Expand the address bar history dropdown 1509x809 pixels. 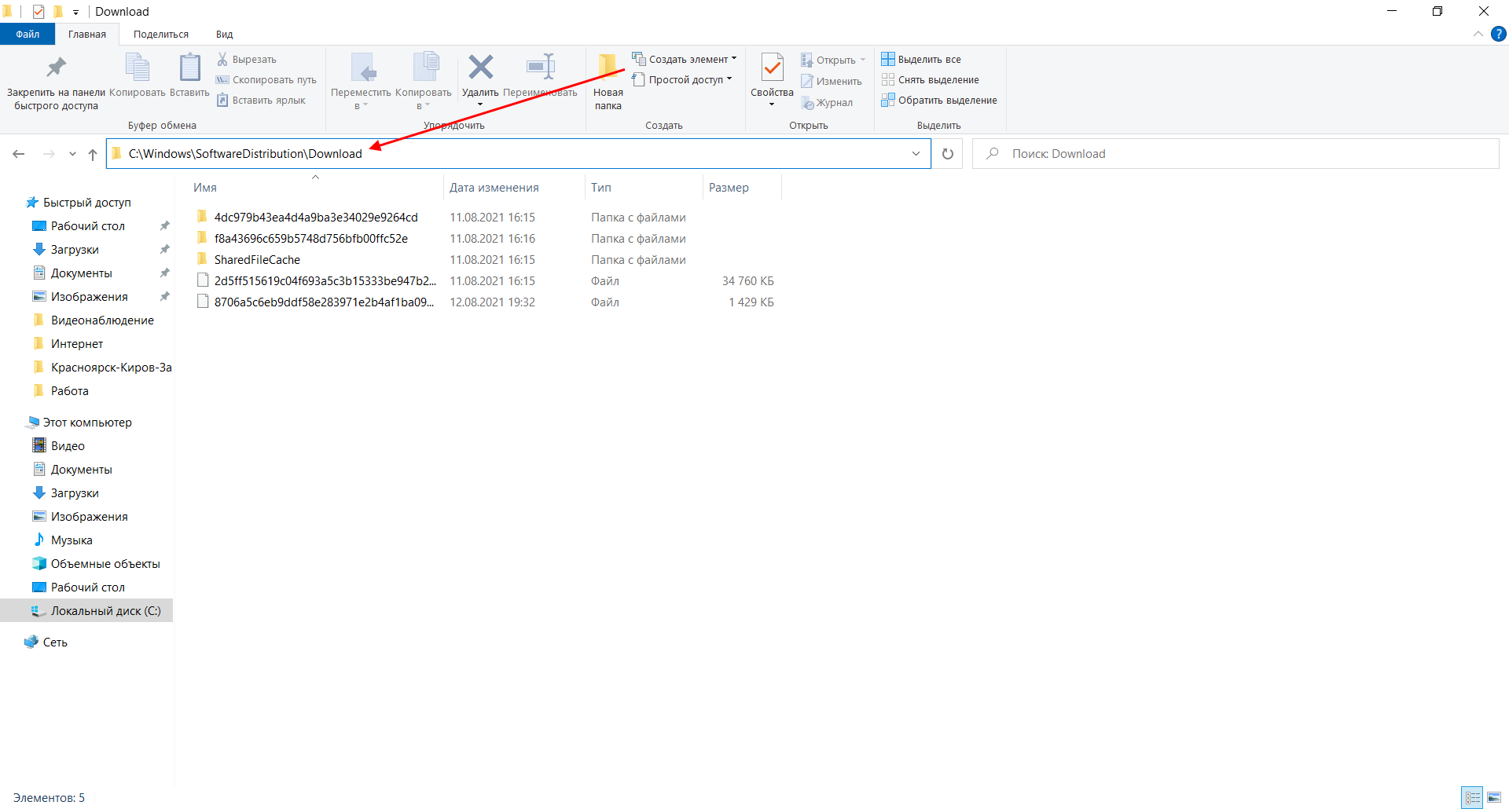(x=916, y=154)
